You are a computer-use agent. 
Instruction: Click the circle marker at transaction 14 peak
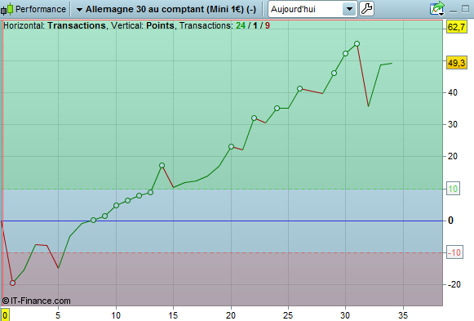coord(162,166)
